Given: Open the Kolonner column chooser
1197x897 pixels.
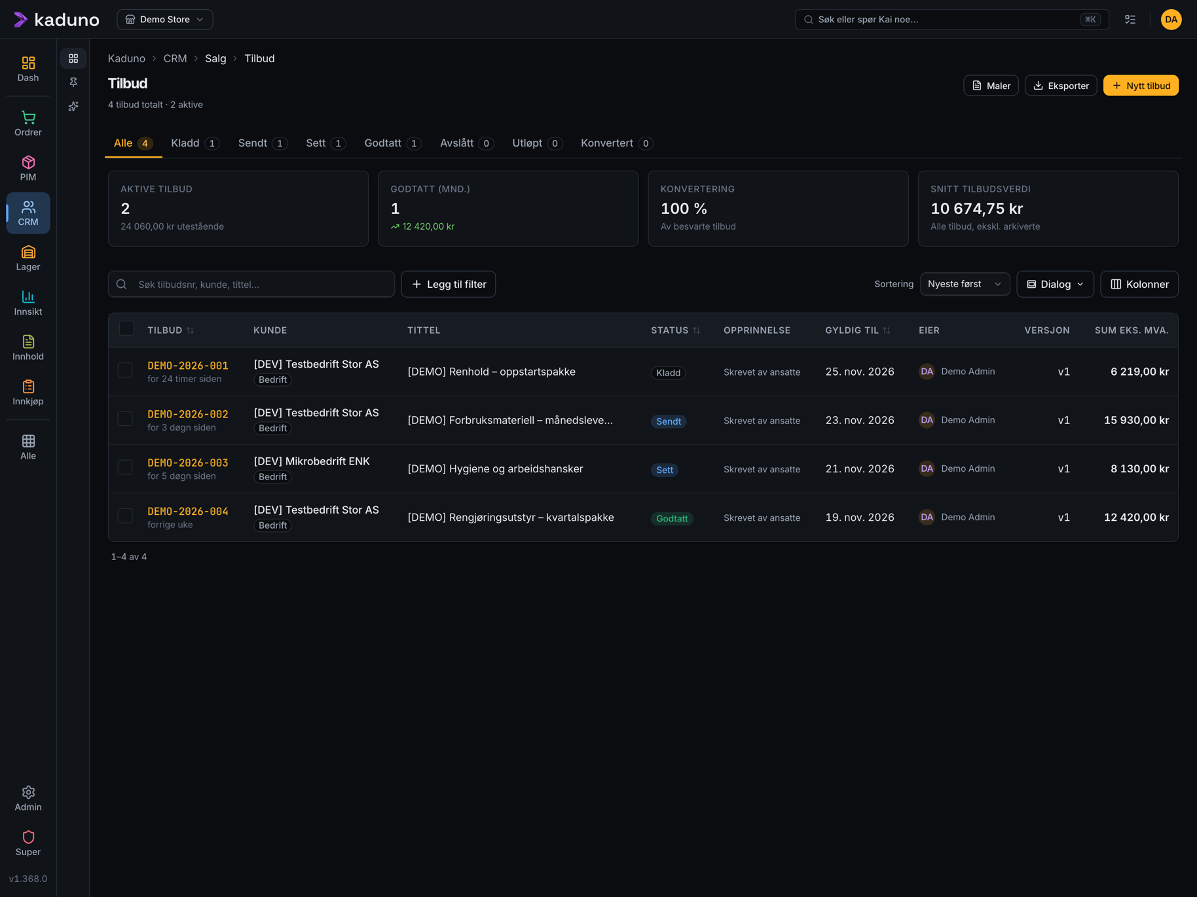Looking at the screenshot, I should click(x=1139, y=284).
